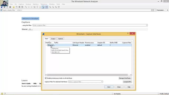The height and width of the screenshot is (95, 169).
Task: Open the Telephony menu
Action: click(x=44, y=4)
